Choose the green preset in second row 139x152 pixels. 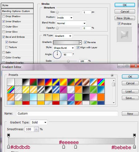[93, 90]
